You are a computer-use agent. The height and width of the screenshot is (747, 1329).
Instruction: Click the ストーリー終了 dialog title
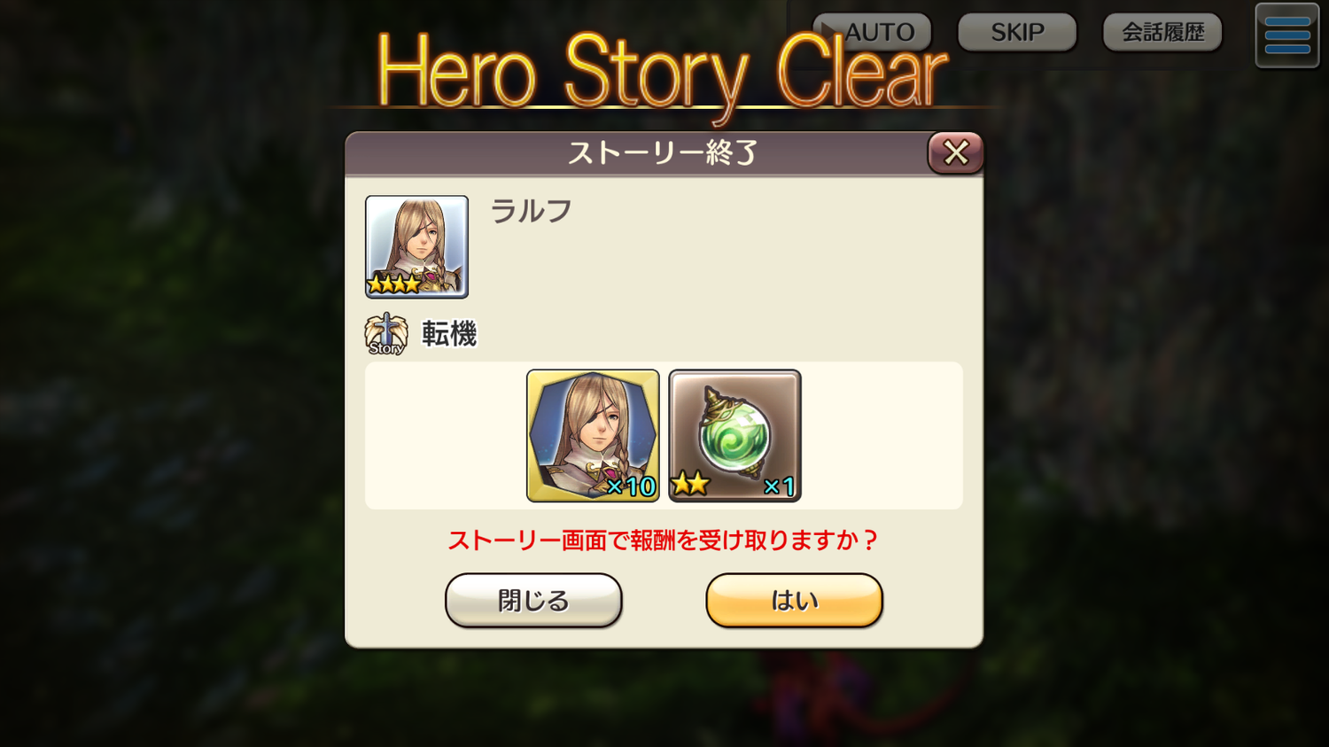pyautogui.click(x=663, y=153)
